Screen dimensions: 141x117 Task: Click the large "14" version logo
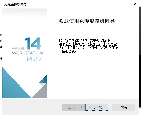pyautogui.click(x=33, y=43)
